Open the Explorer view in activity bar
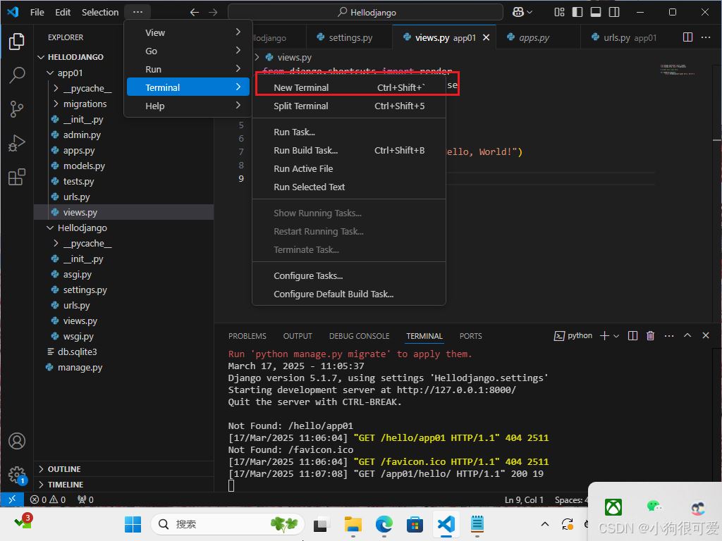The image size is (722, 541). pyautogui.click(x=17, y=42)
